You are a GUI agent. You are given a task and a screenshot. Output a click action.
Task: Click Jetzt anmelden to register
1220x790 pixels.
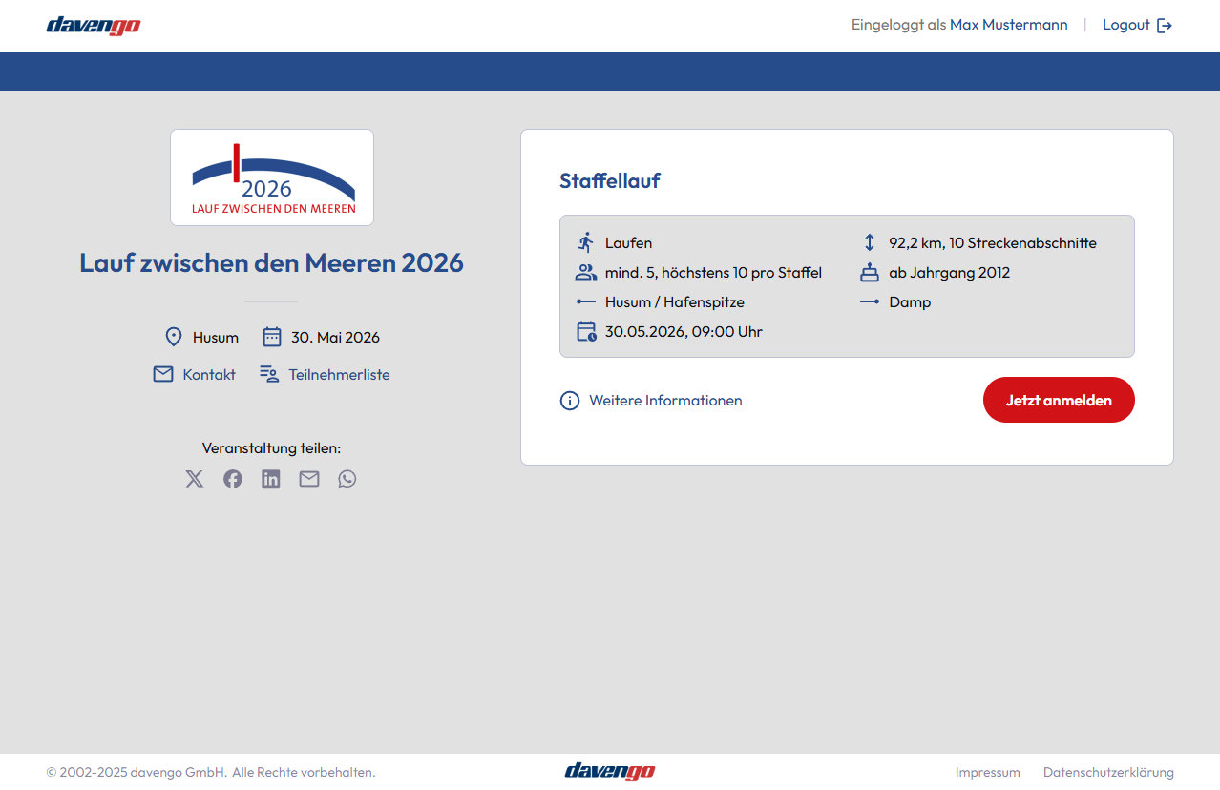1058,400
